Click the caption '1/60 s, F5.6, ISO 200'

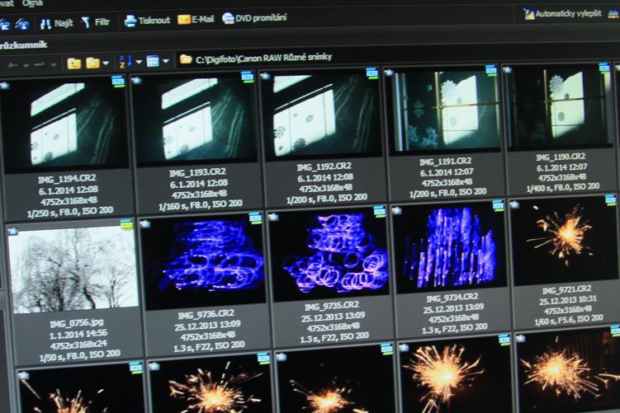tap(569, 319)
